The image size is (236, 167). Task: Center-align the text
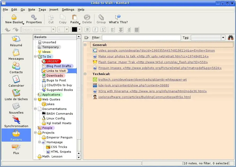tap(120, 30)
